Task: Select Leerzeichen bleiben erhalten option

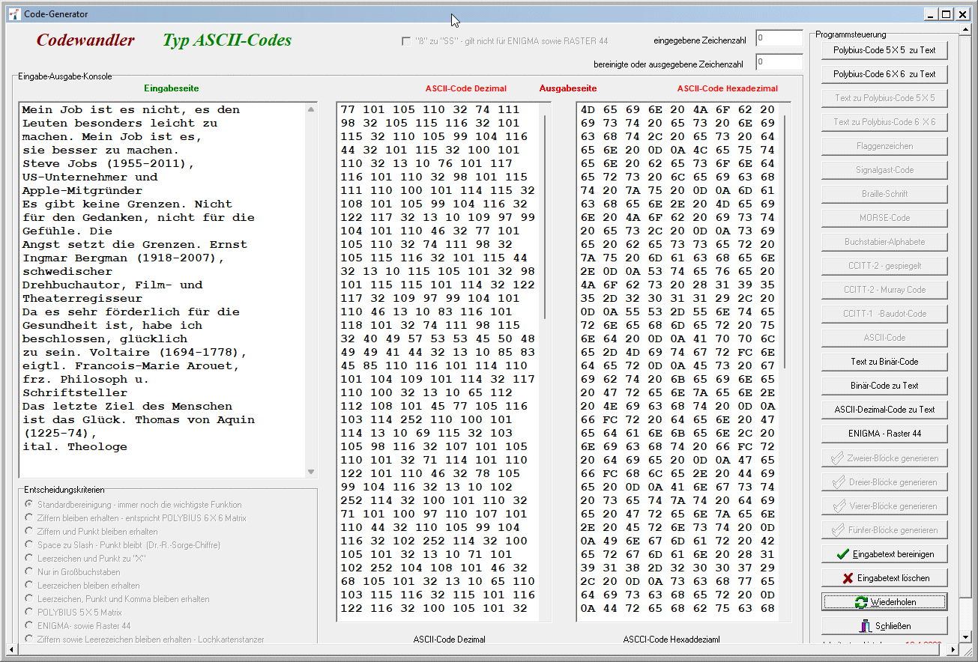Action: click(x=29, y=585)
